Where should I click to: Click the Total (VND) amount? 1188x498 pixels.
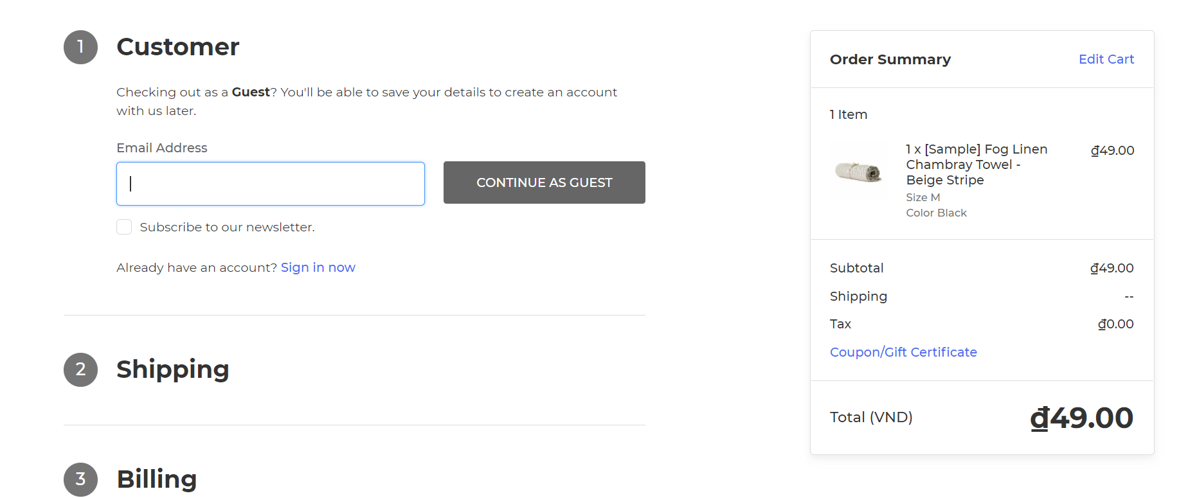(1081, 418)
